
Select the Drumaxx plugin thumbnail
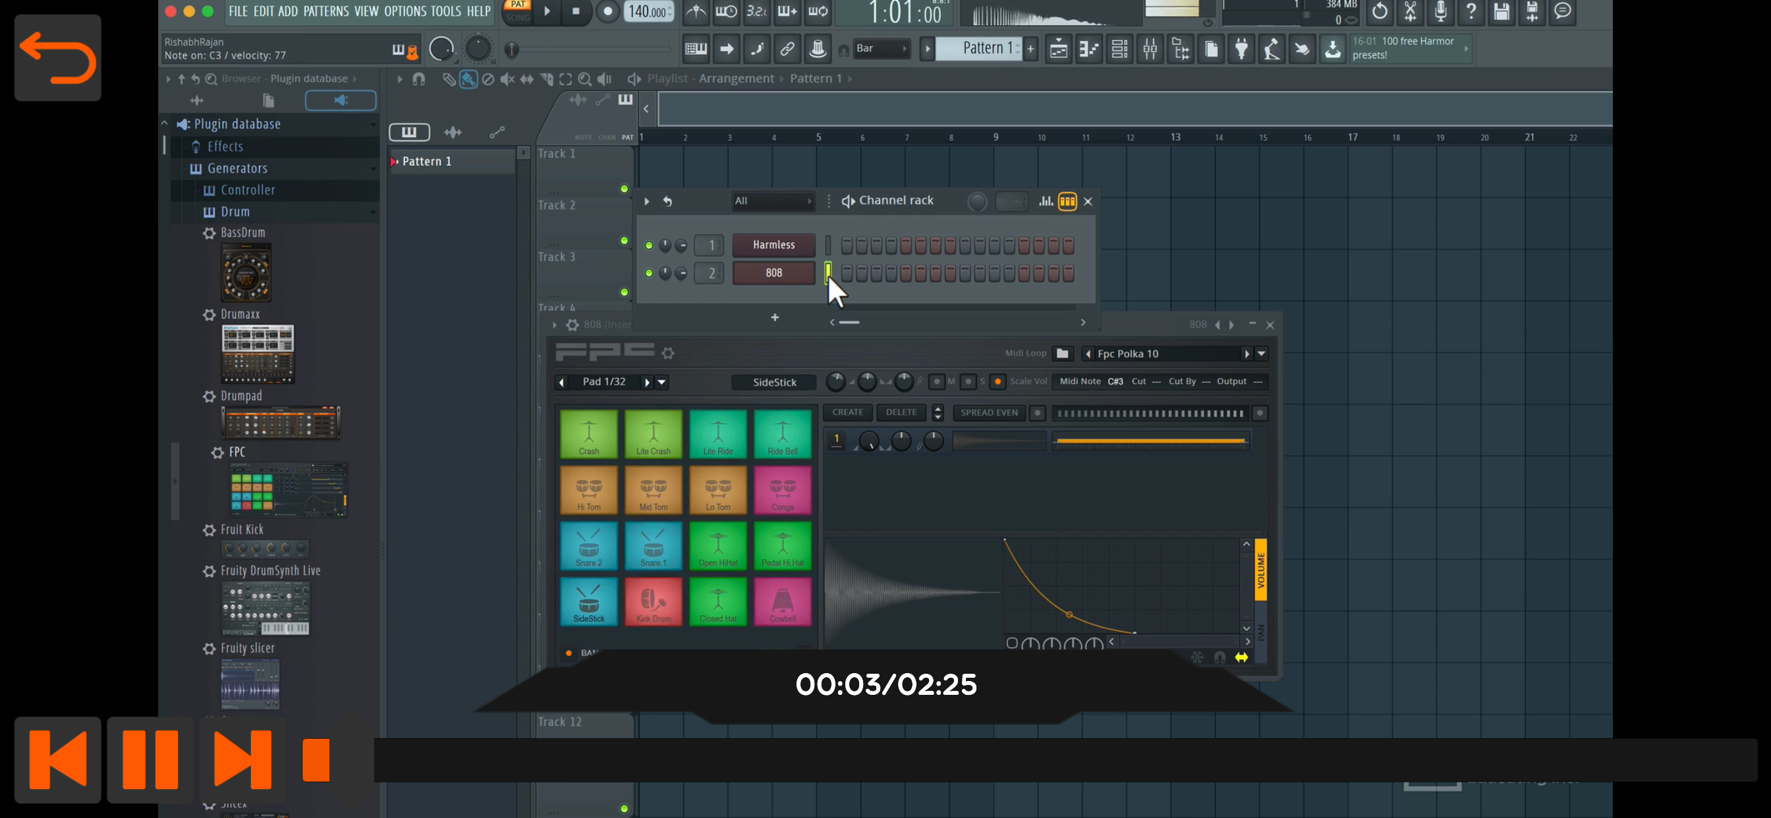pos(258,354)
